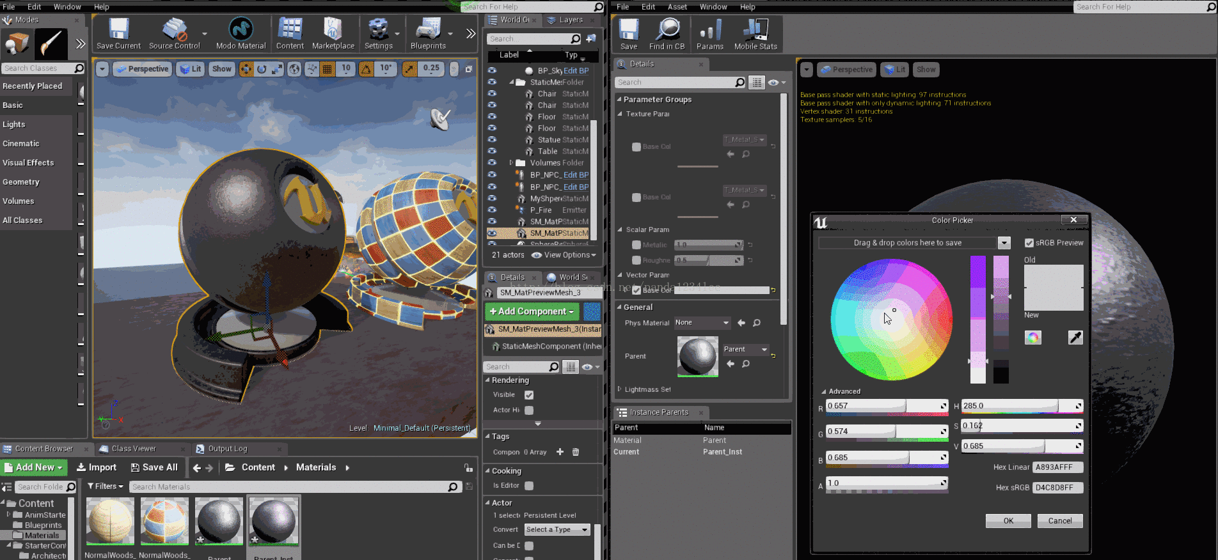Click Add New in Content Browser
The image size is (1218, 560).
coord(33,468)
